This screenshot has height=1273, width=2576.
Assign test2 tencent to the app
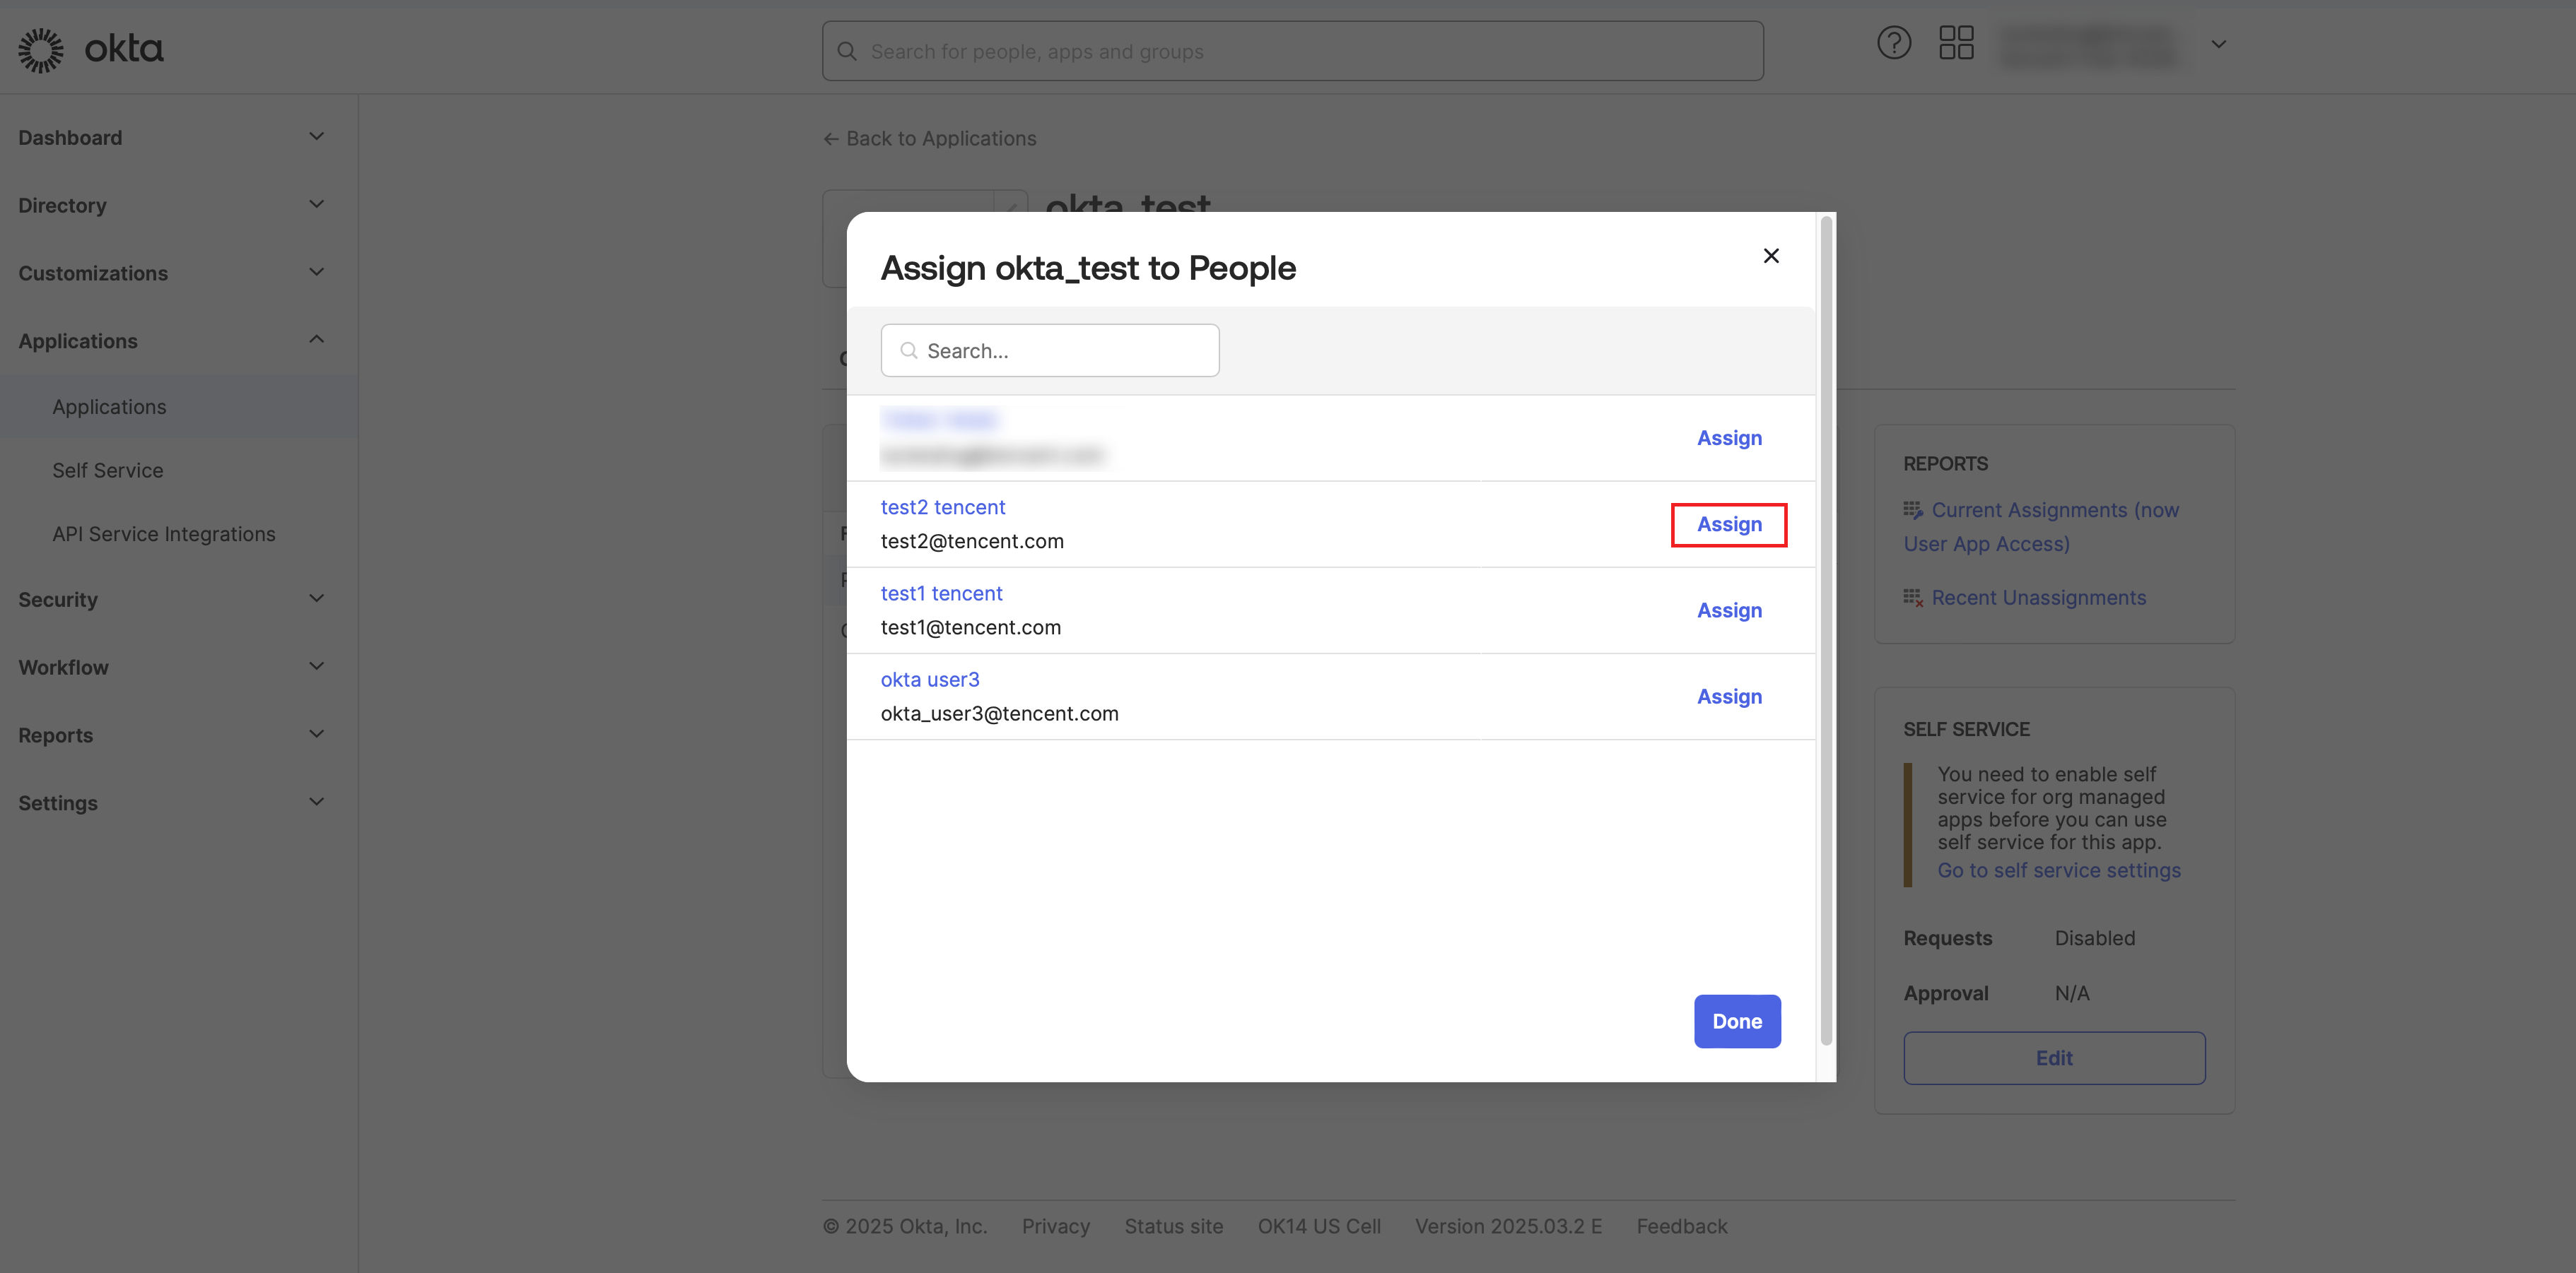coord(1728,525)
